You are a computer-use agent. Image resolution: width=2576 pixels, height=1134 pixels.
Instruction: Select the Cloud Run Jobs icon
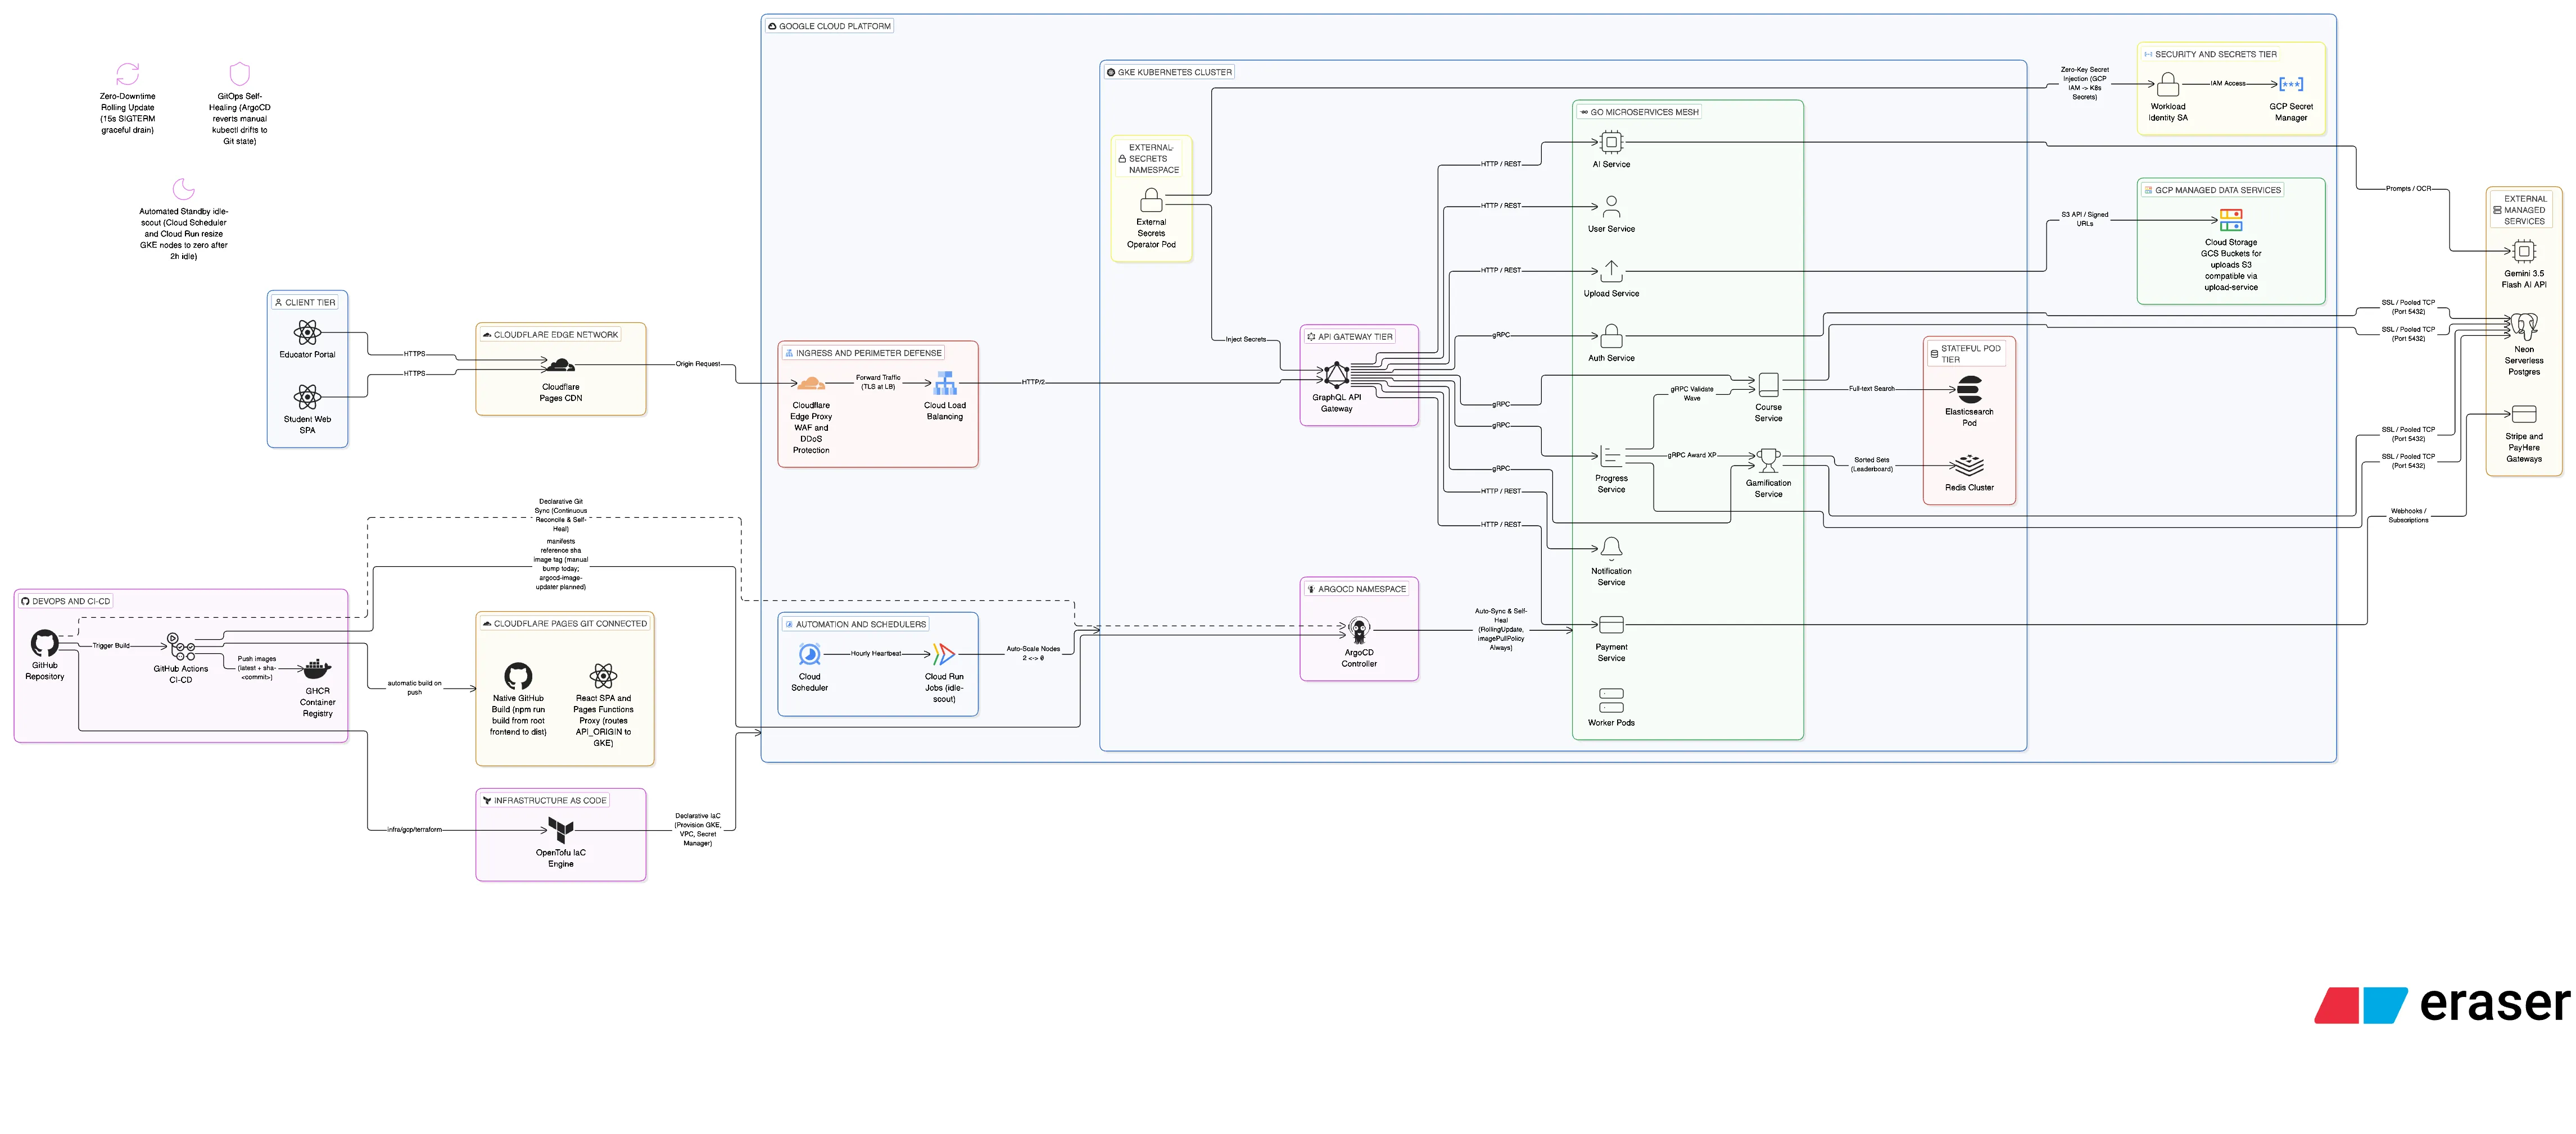pyautogui.click(x=944, y=654)
